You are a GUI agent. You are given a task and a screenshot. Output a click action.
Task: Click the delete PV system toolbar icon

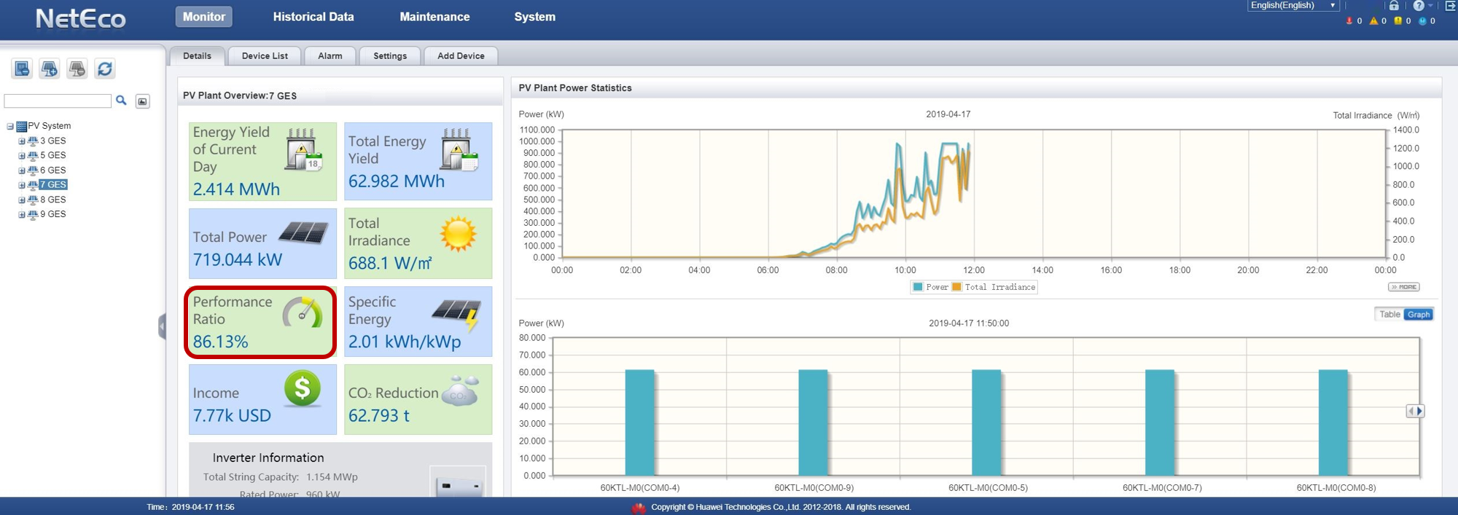pos(22,68)
